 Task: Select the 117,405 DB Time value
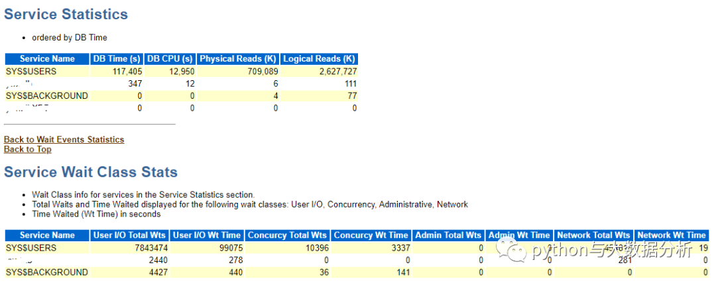tap(127, 71)
